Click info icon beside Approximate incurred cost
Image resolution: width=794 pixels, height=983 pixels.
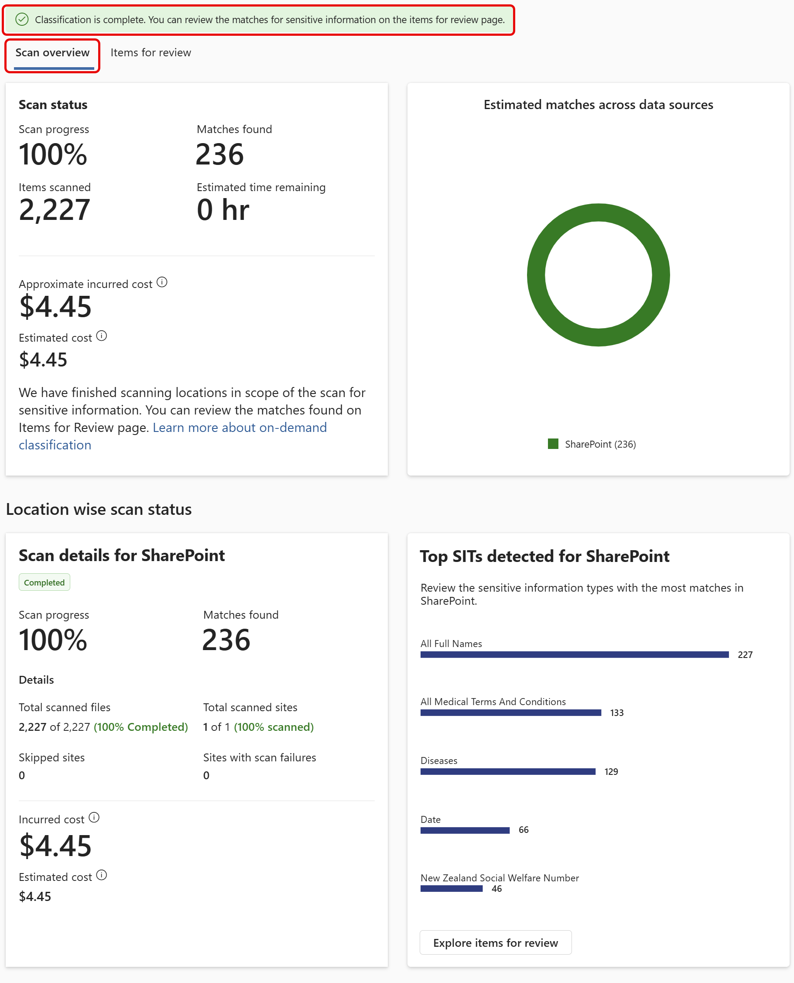(163, 282)
